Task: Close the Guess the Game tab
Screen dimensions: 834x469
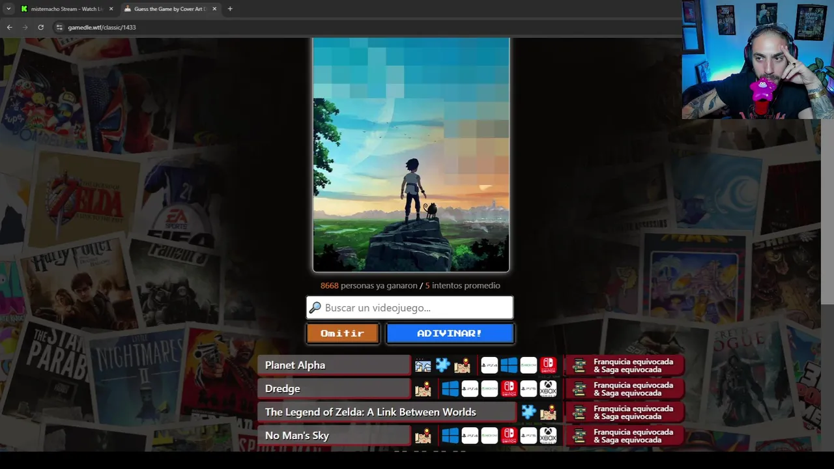Action: (214, 9)
